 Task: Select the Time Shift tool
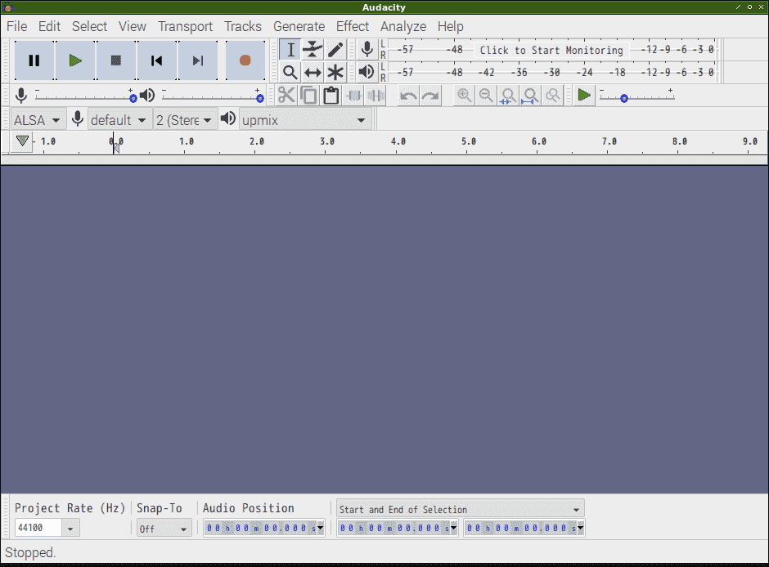tap(313, 73)
